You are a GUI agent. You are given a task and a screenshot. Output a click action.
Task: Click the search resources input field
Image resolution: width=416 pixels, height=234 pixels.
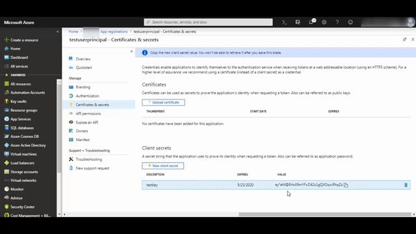[208, 22]
